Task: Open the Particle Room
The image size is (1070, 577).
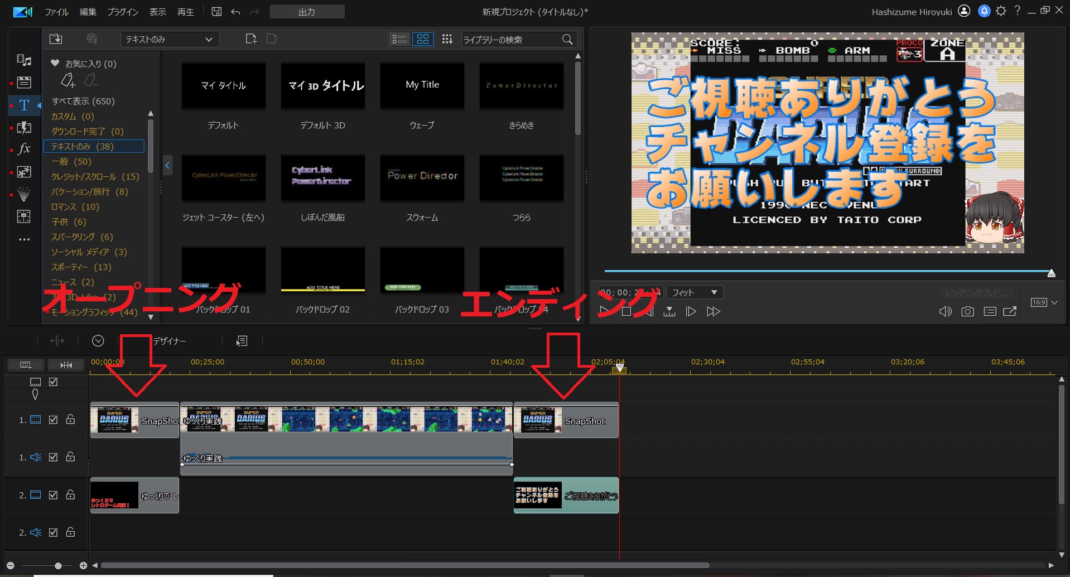Action: (x=24, y=194)
